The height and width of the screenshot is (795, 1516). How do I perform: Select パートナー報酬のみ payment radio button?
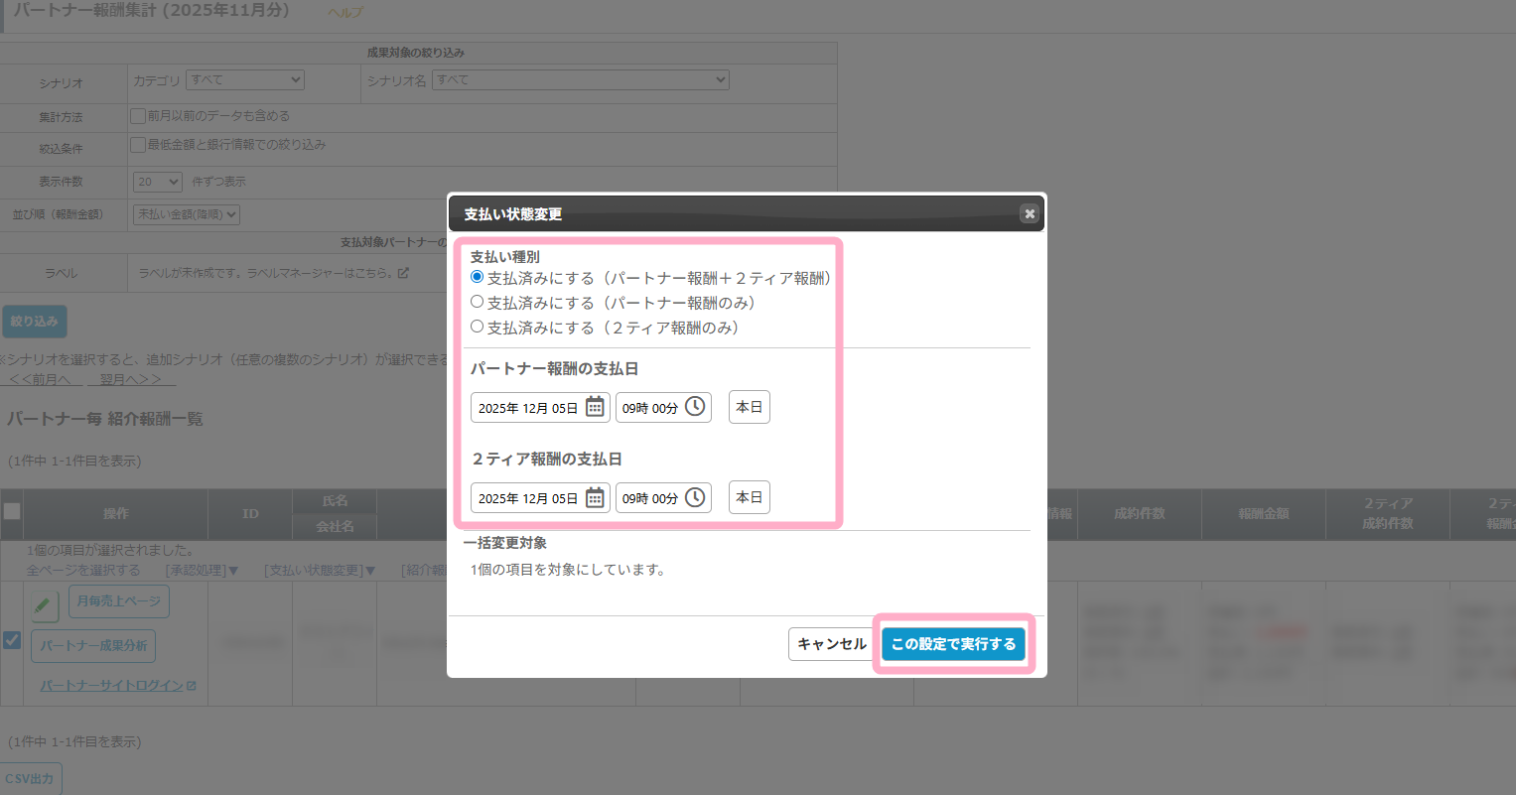478,302
